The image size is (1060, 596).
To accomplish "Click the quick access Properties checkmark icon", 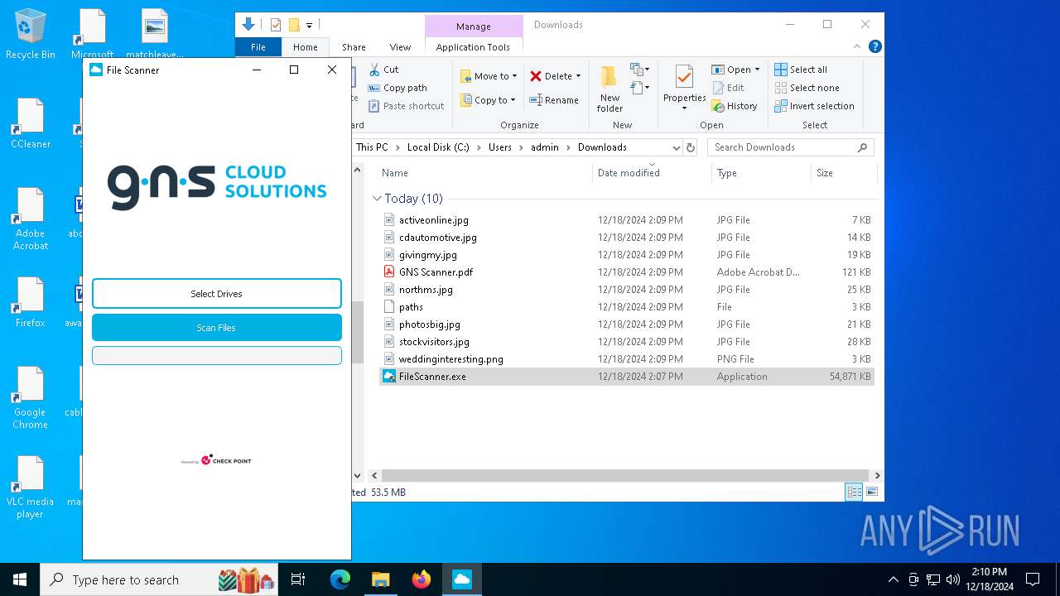I will (x=276, y=25).
